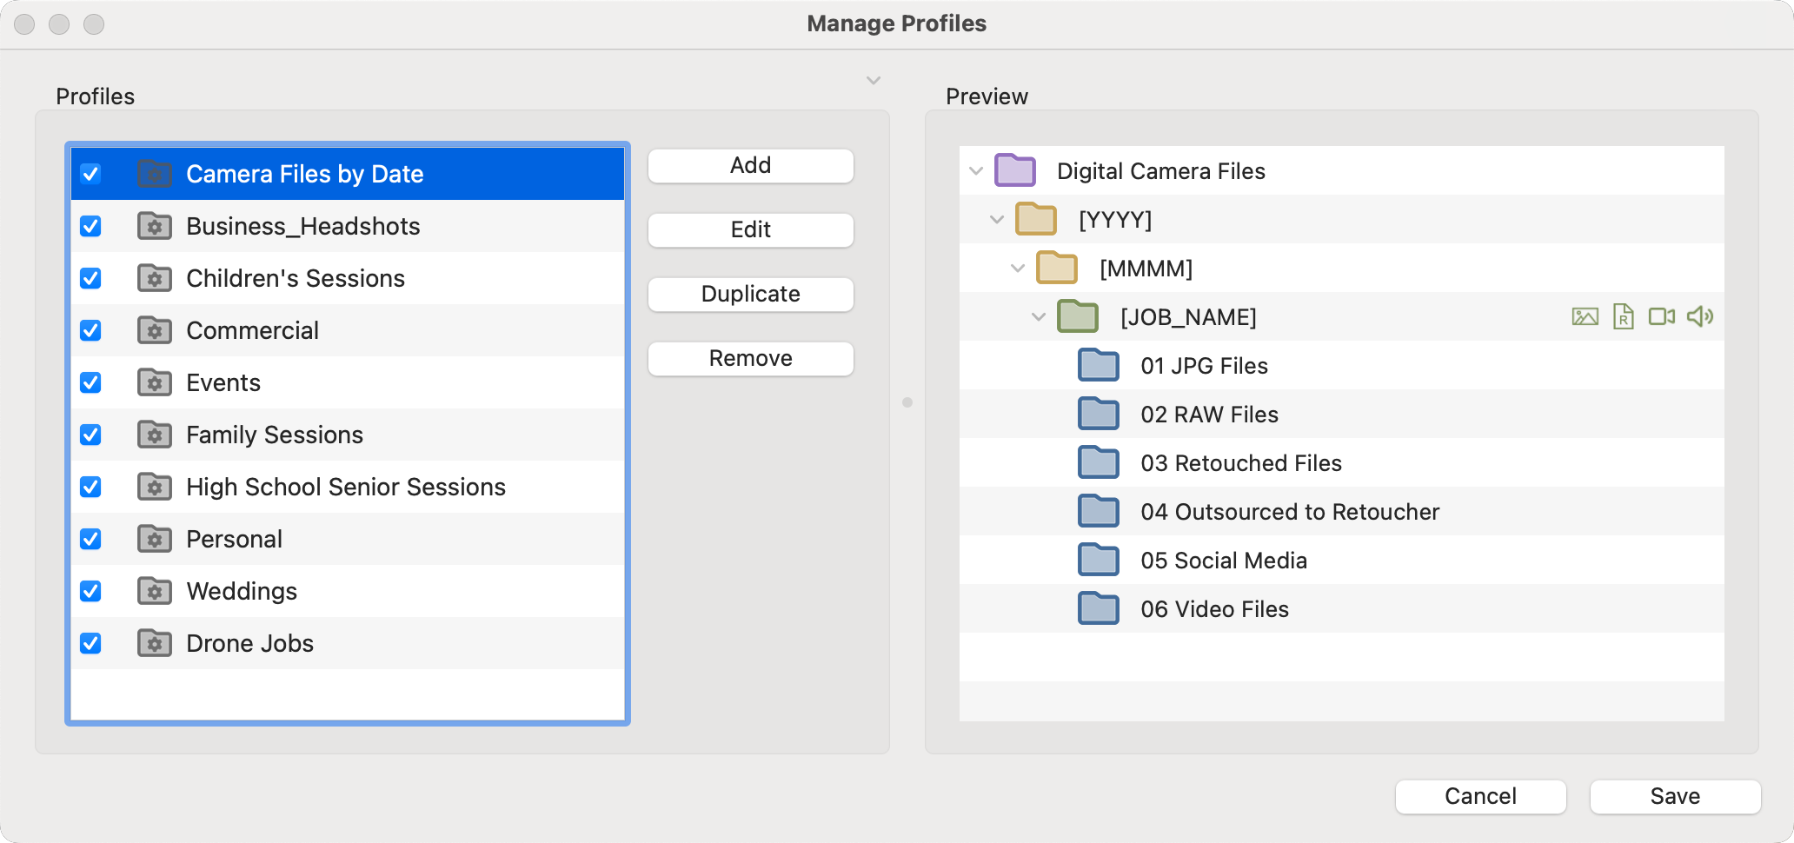Screen dimensions: 1794x843
Task: Collapse the [MMMM] folder disclosure arrow
Action: 1018,269
